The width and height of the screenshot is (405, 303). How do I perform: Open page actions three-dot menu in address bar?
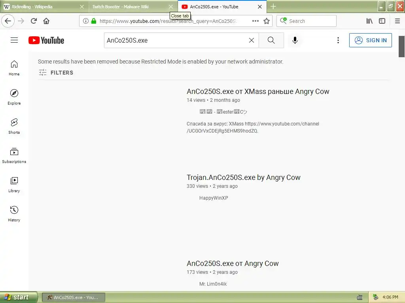[x=255, y=21]
